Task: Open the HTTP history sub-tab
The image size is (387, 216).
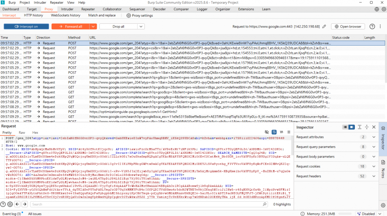Action: [33, 15]
